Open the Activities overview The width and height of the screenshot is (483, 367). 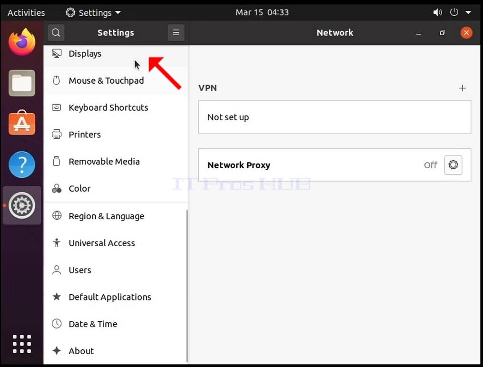pos(26,13)
